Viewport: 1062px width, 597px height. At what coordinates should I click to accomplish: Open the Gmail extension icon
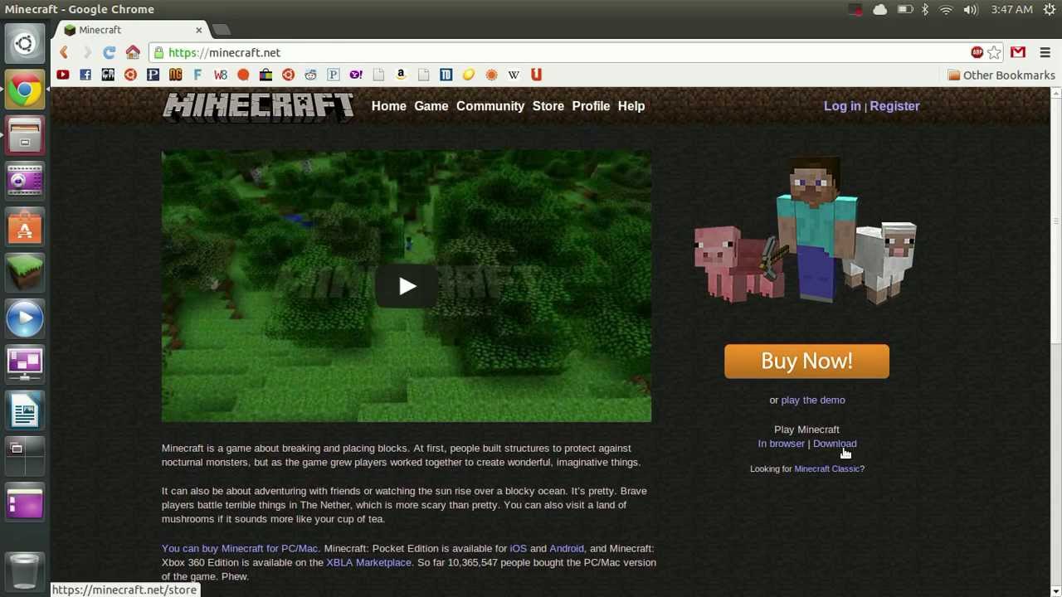pos(1018,52)
